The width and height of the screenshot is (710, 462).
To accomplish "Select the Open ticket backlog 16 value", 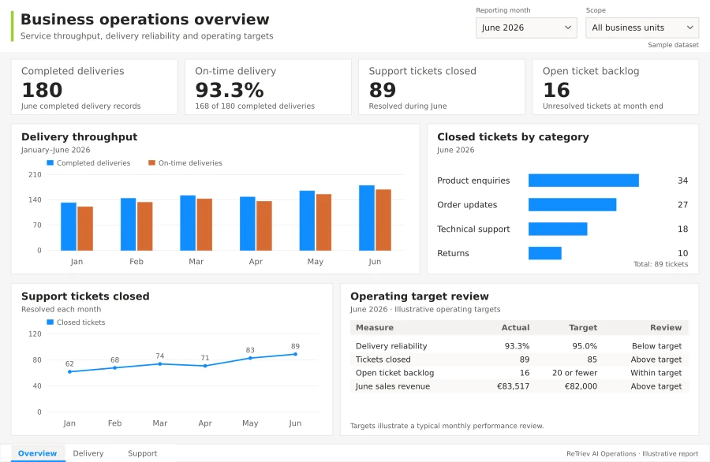I will [x=556, y=90].
